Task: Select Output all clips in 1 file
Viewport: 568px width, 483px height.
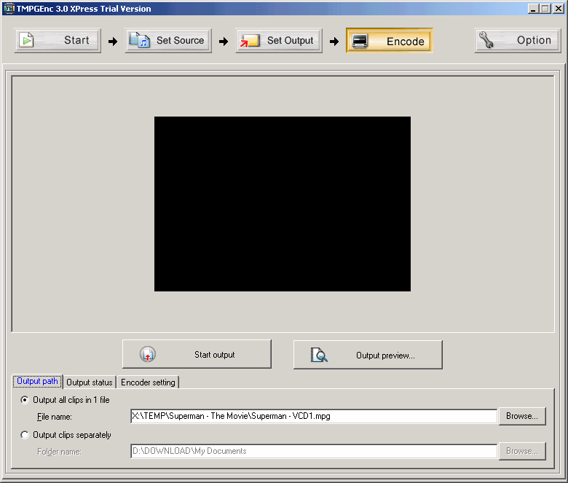Action: coord(26,400)
